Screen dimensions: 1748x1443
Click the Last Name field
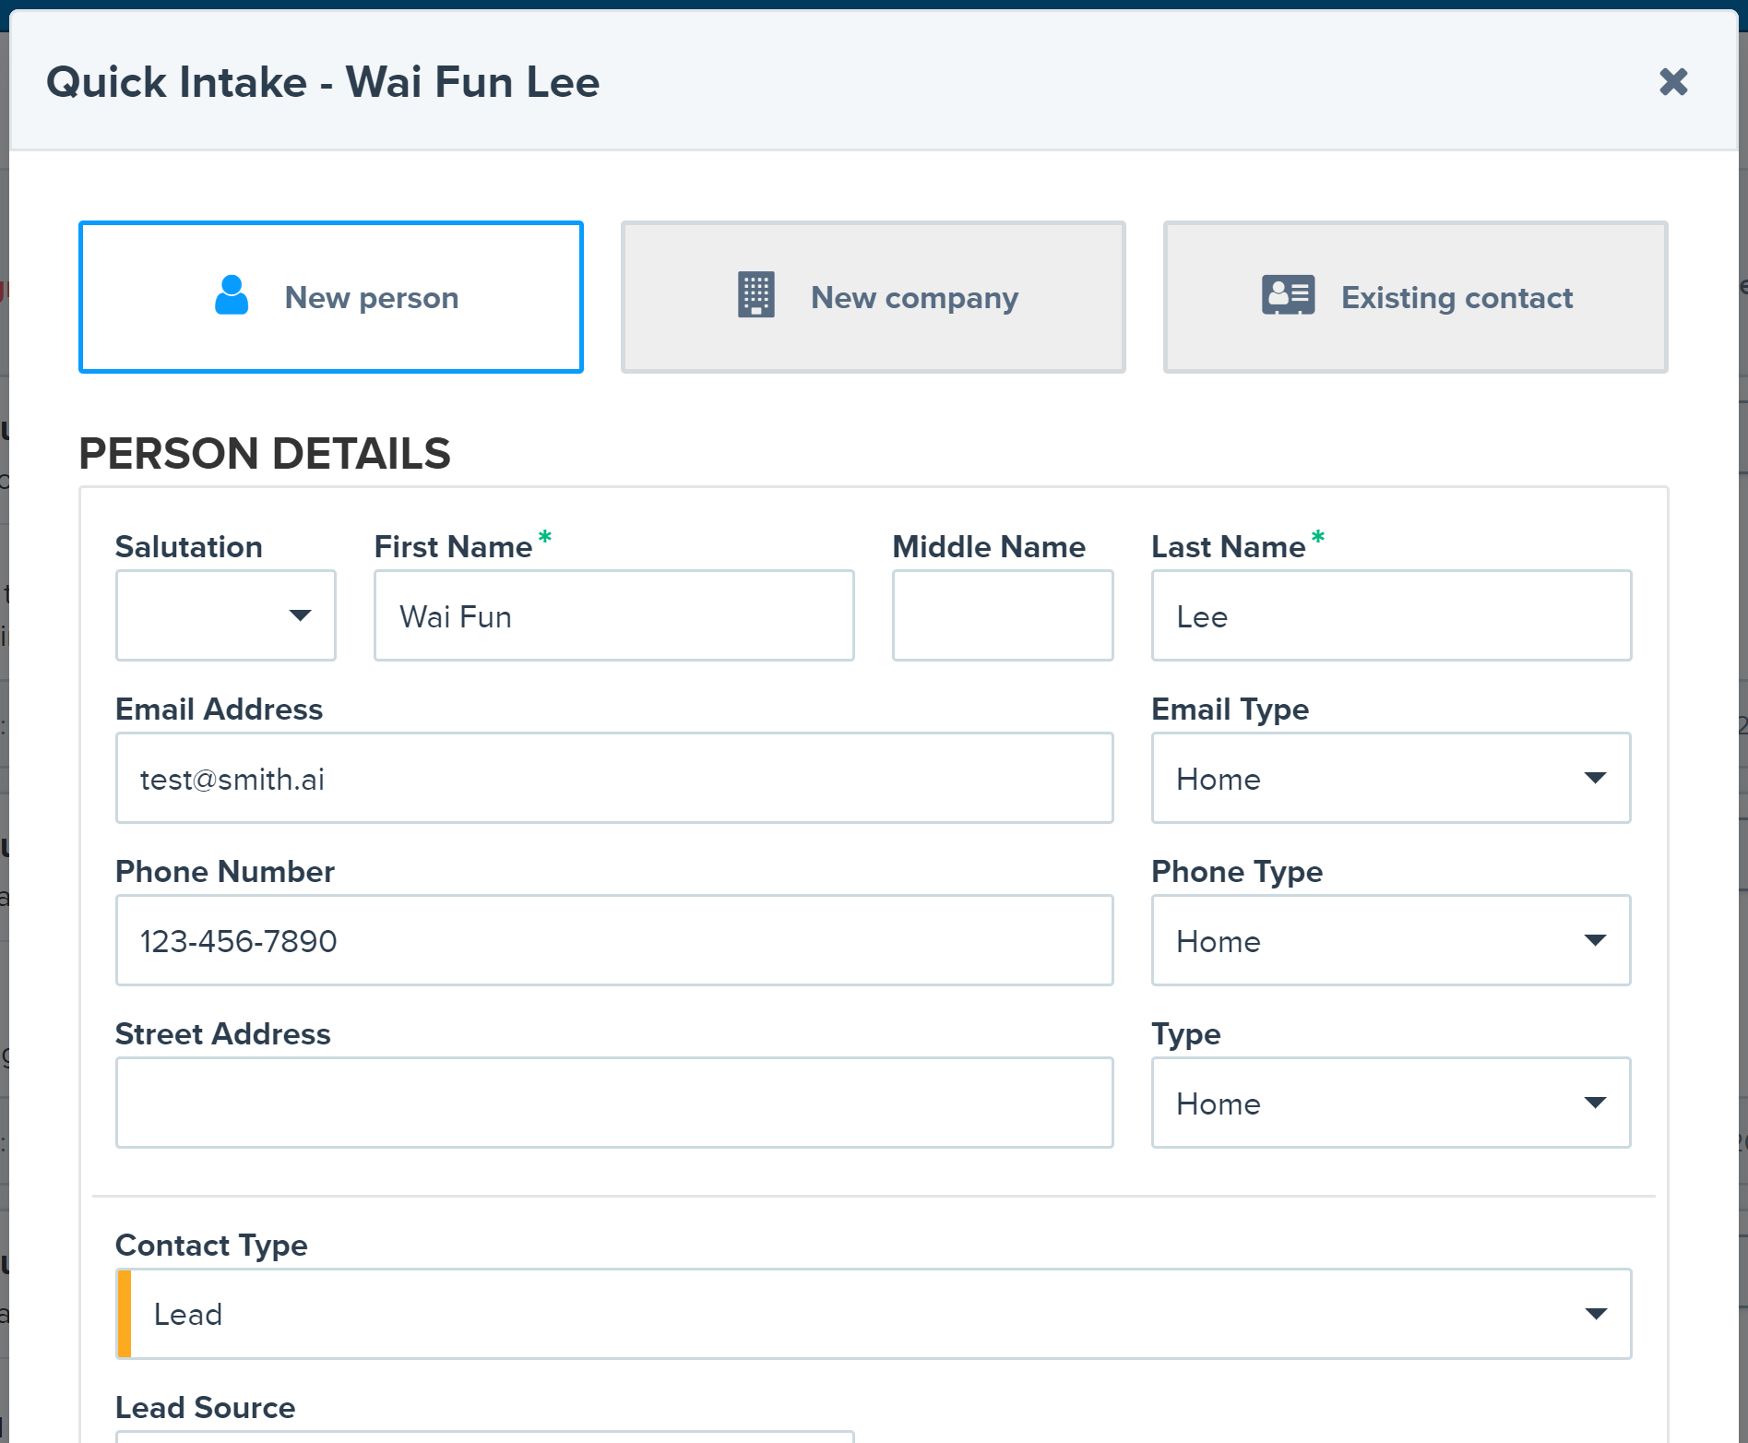point(1391,615)
